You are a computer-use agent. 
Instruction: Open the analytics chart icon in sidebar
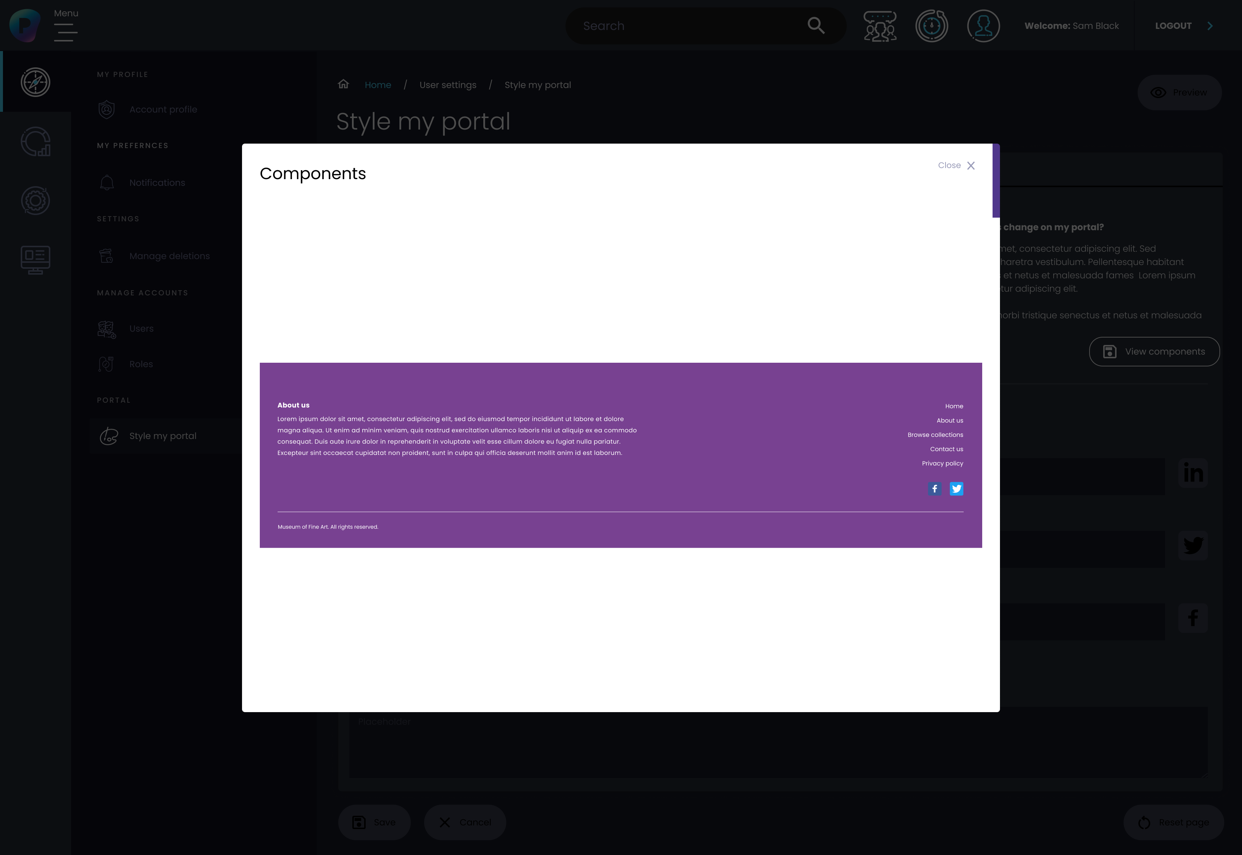click(x=36, y=141)
